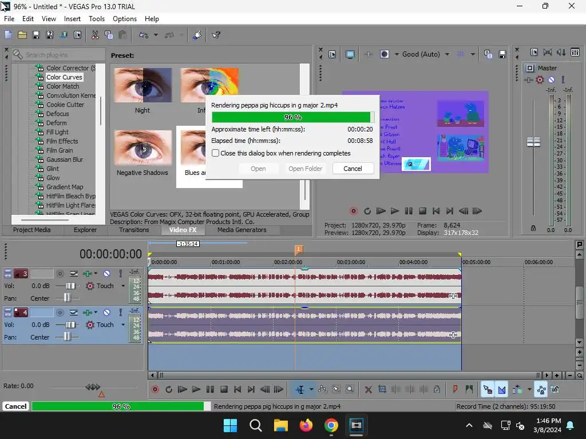Image resolution: width=586 pixels, height=439 pixels.
Task: Click the Trim icon in timeline toolbar
Action: (382, 389)
